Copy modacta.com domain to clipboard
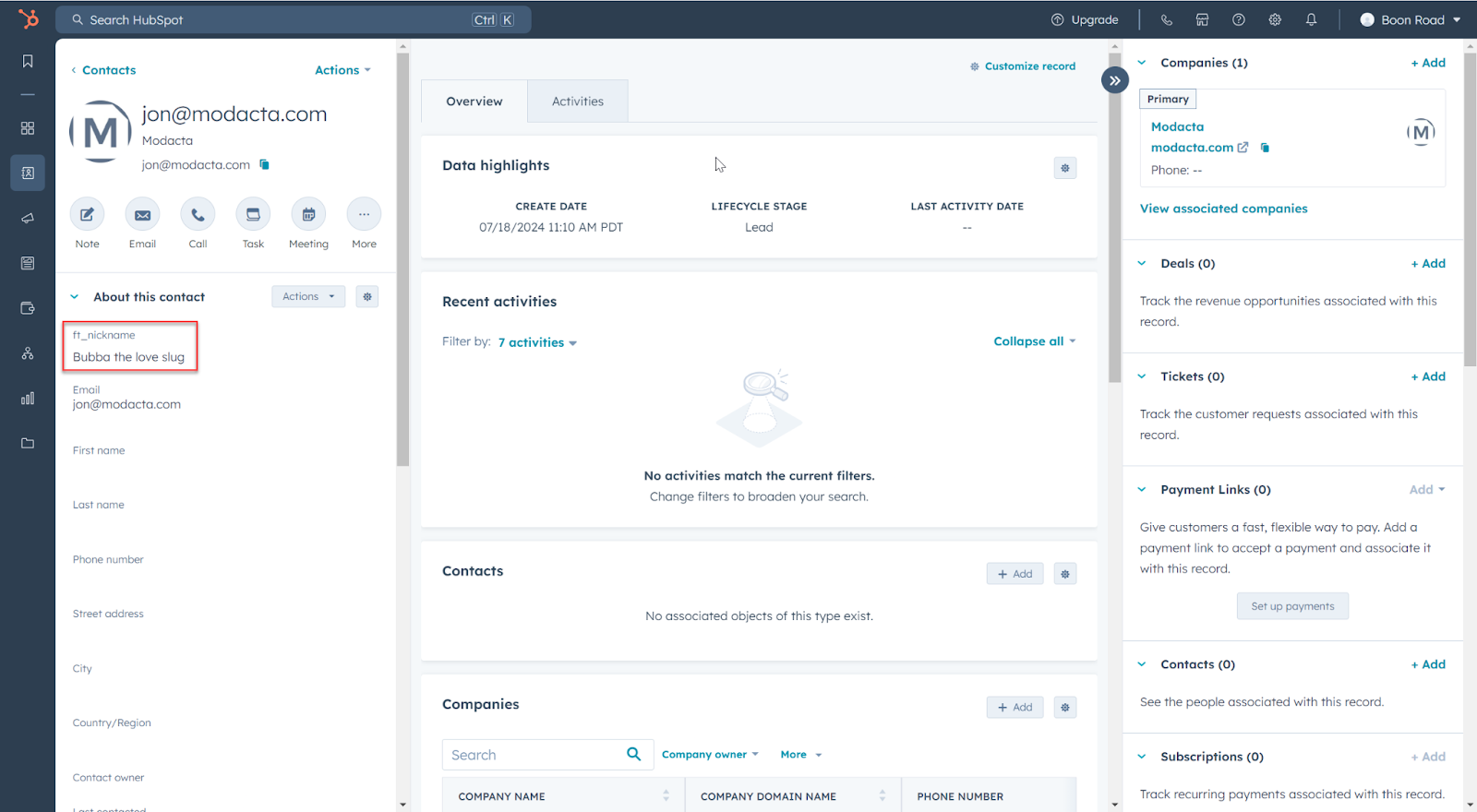Viewport: 1477px width, 812px height. [x=1265, y=148]
